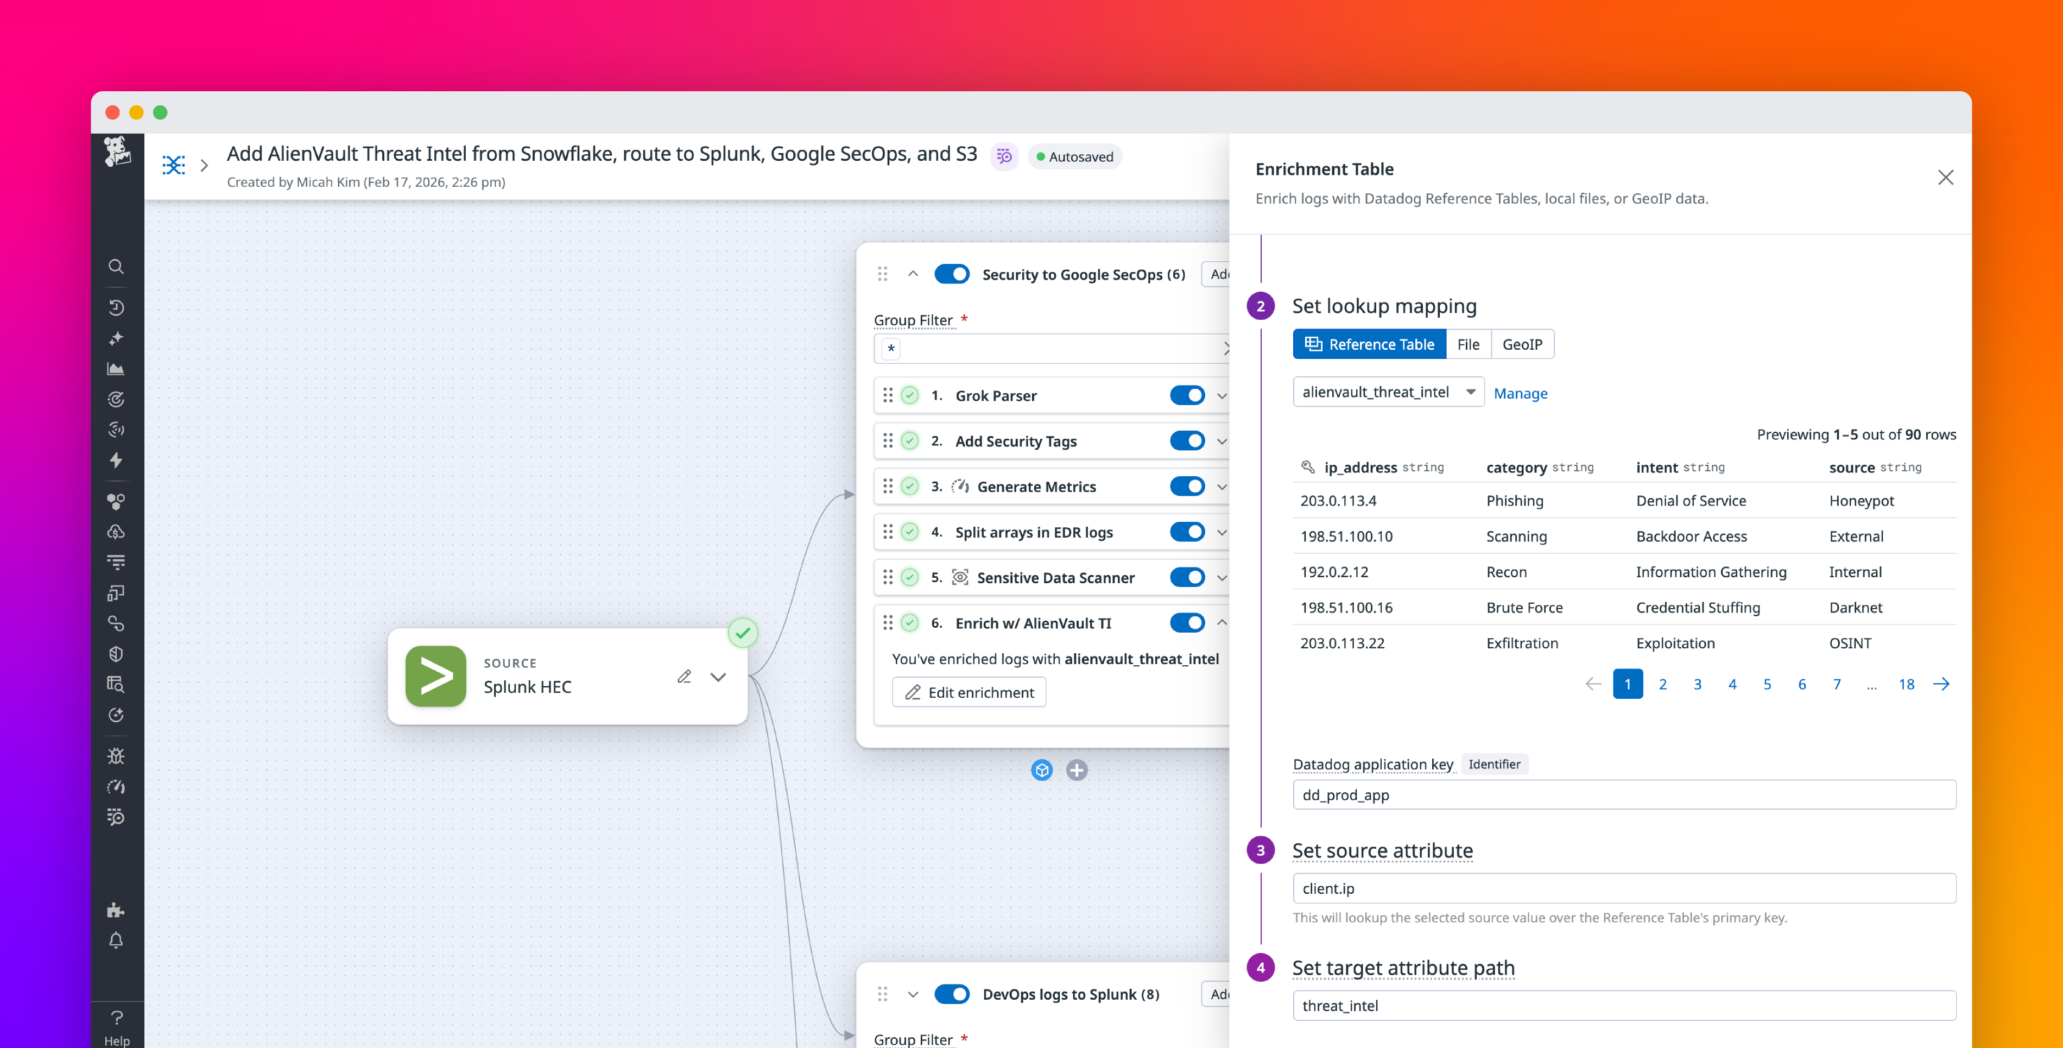Screen dimensions: 2063x1048
Task: Click the Datadog application key field
Action: pos(1624,795)
